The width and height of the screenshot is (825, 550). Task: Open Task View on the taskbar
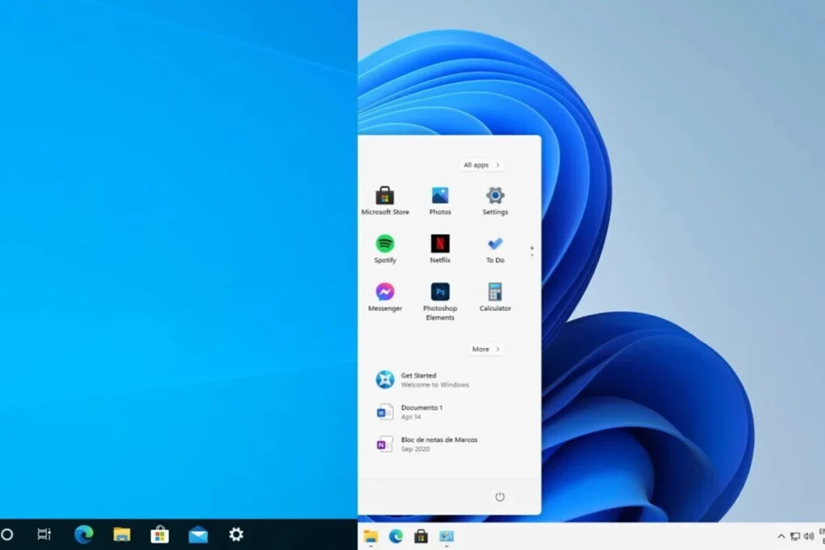44,534
